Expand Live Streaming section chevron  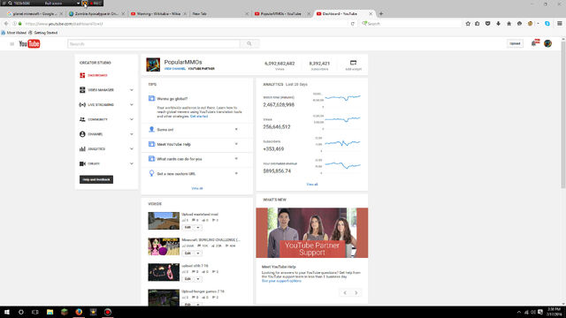pyautogui.click(x=132, y=104)
